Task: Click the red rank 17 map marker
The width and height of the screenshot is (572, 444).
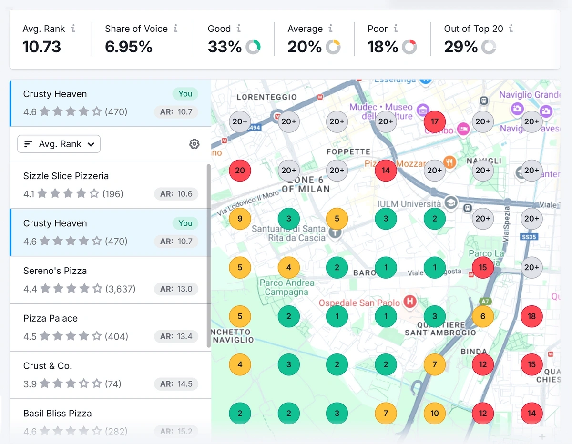Action: (435, 121)
